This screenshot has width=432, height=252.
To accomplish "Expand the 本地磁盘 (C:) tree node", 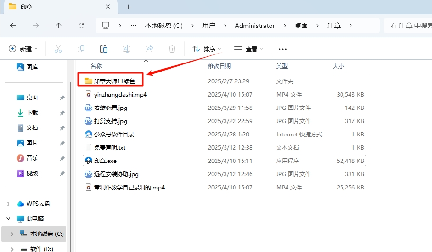I will (x=12, y=234).
